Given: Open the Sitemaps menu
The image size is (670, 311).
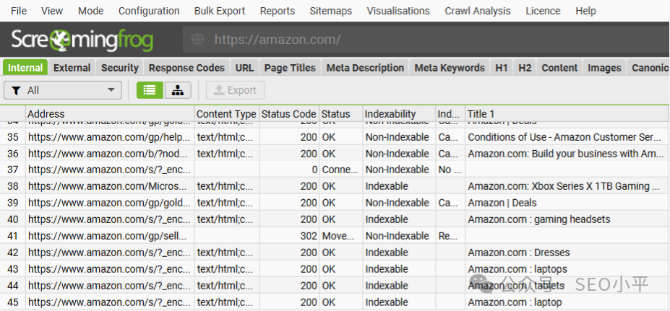Looking at the screenshot, I should pos(331,11).
